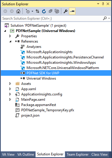Click the Home toolbar icon
Viewport: 112px width, 158px height.
18,11
